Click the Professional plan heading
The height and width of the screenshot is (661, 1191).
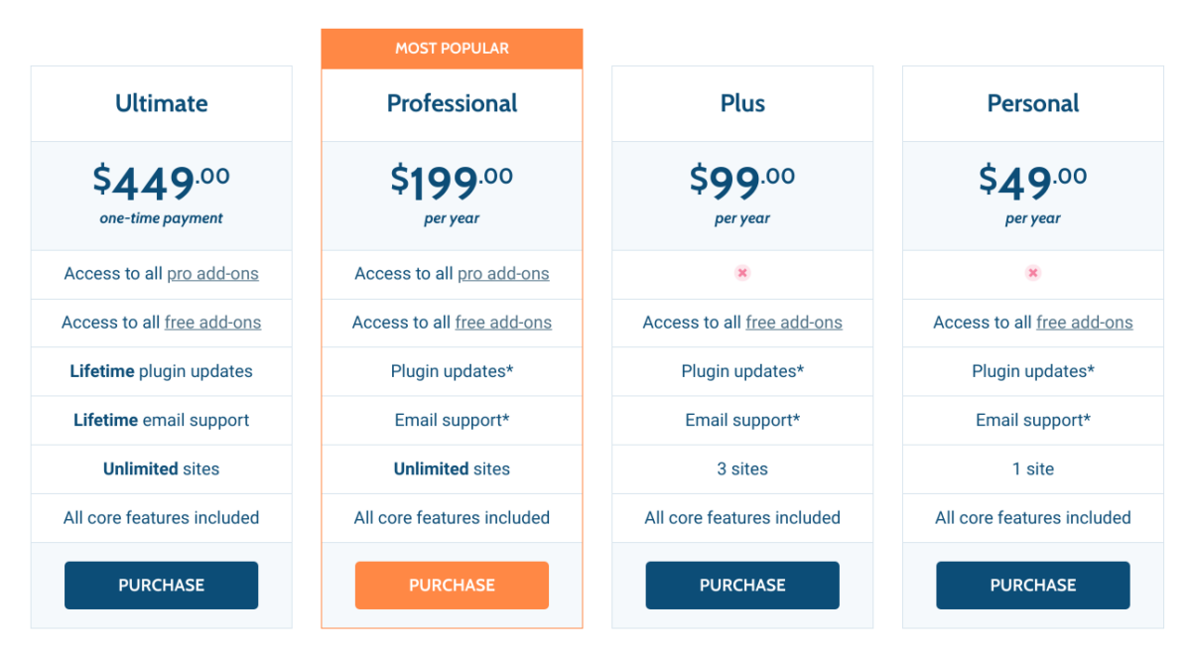coord(452,103)
